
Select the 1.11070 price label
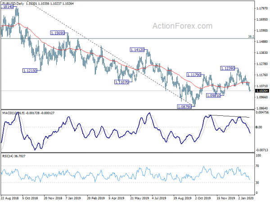(x=121, y=82)
